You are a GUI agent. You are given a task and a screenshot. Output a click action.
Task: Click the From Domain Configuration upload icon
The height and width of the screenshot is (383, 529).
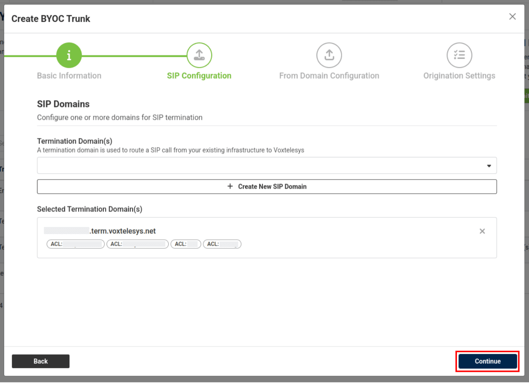tap(329, 55)
